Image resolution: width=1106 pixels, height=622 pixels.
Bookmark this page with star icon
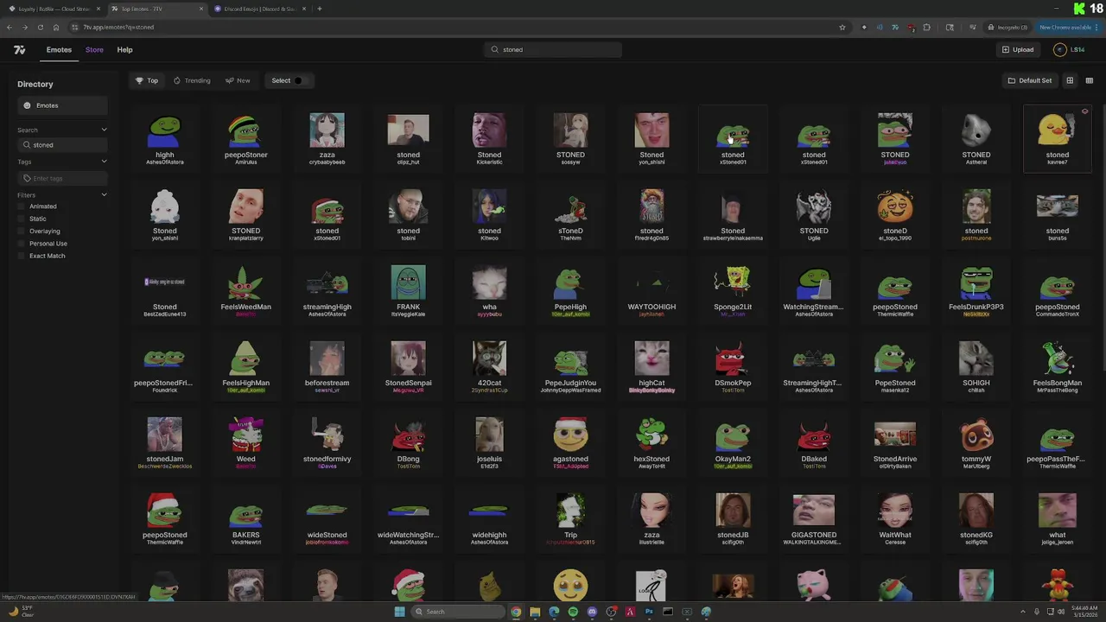(842, 27)
